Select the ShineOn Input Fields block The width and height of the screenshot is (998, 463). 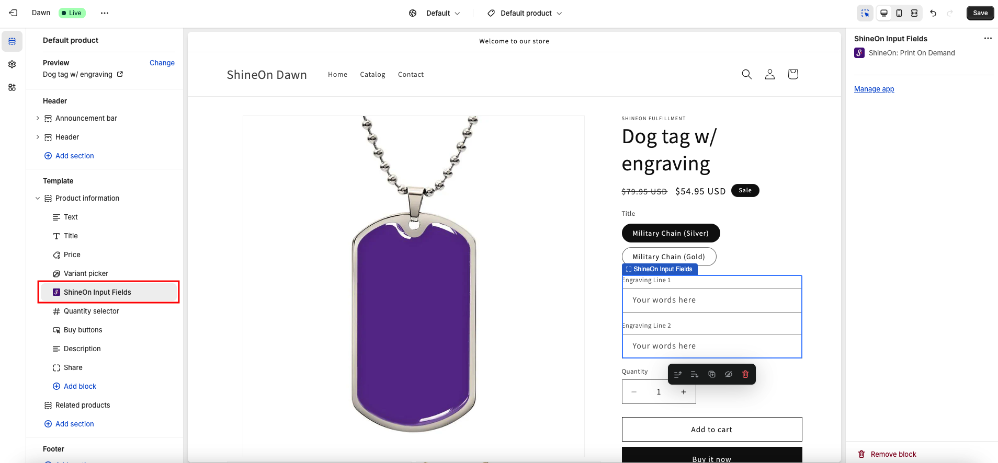click(109, 292)
